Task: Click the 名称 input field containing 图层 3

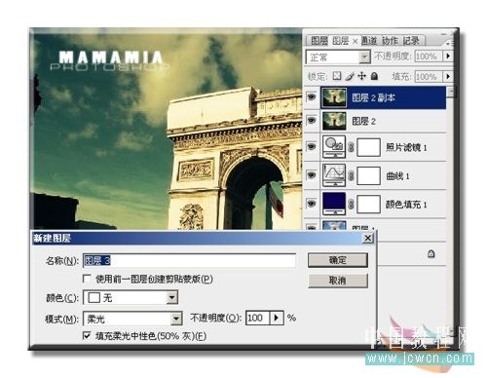Action: coord(189,260)
